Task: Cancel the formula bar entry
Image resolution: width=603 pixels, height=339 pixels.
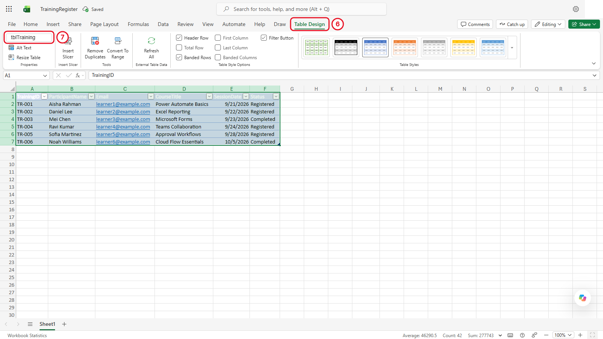Action: [58, 75]
